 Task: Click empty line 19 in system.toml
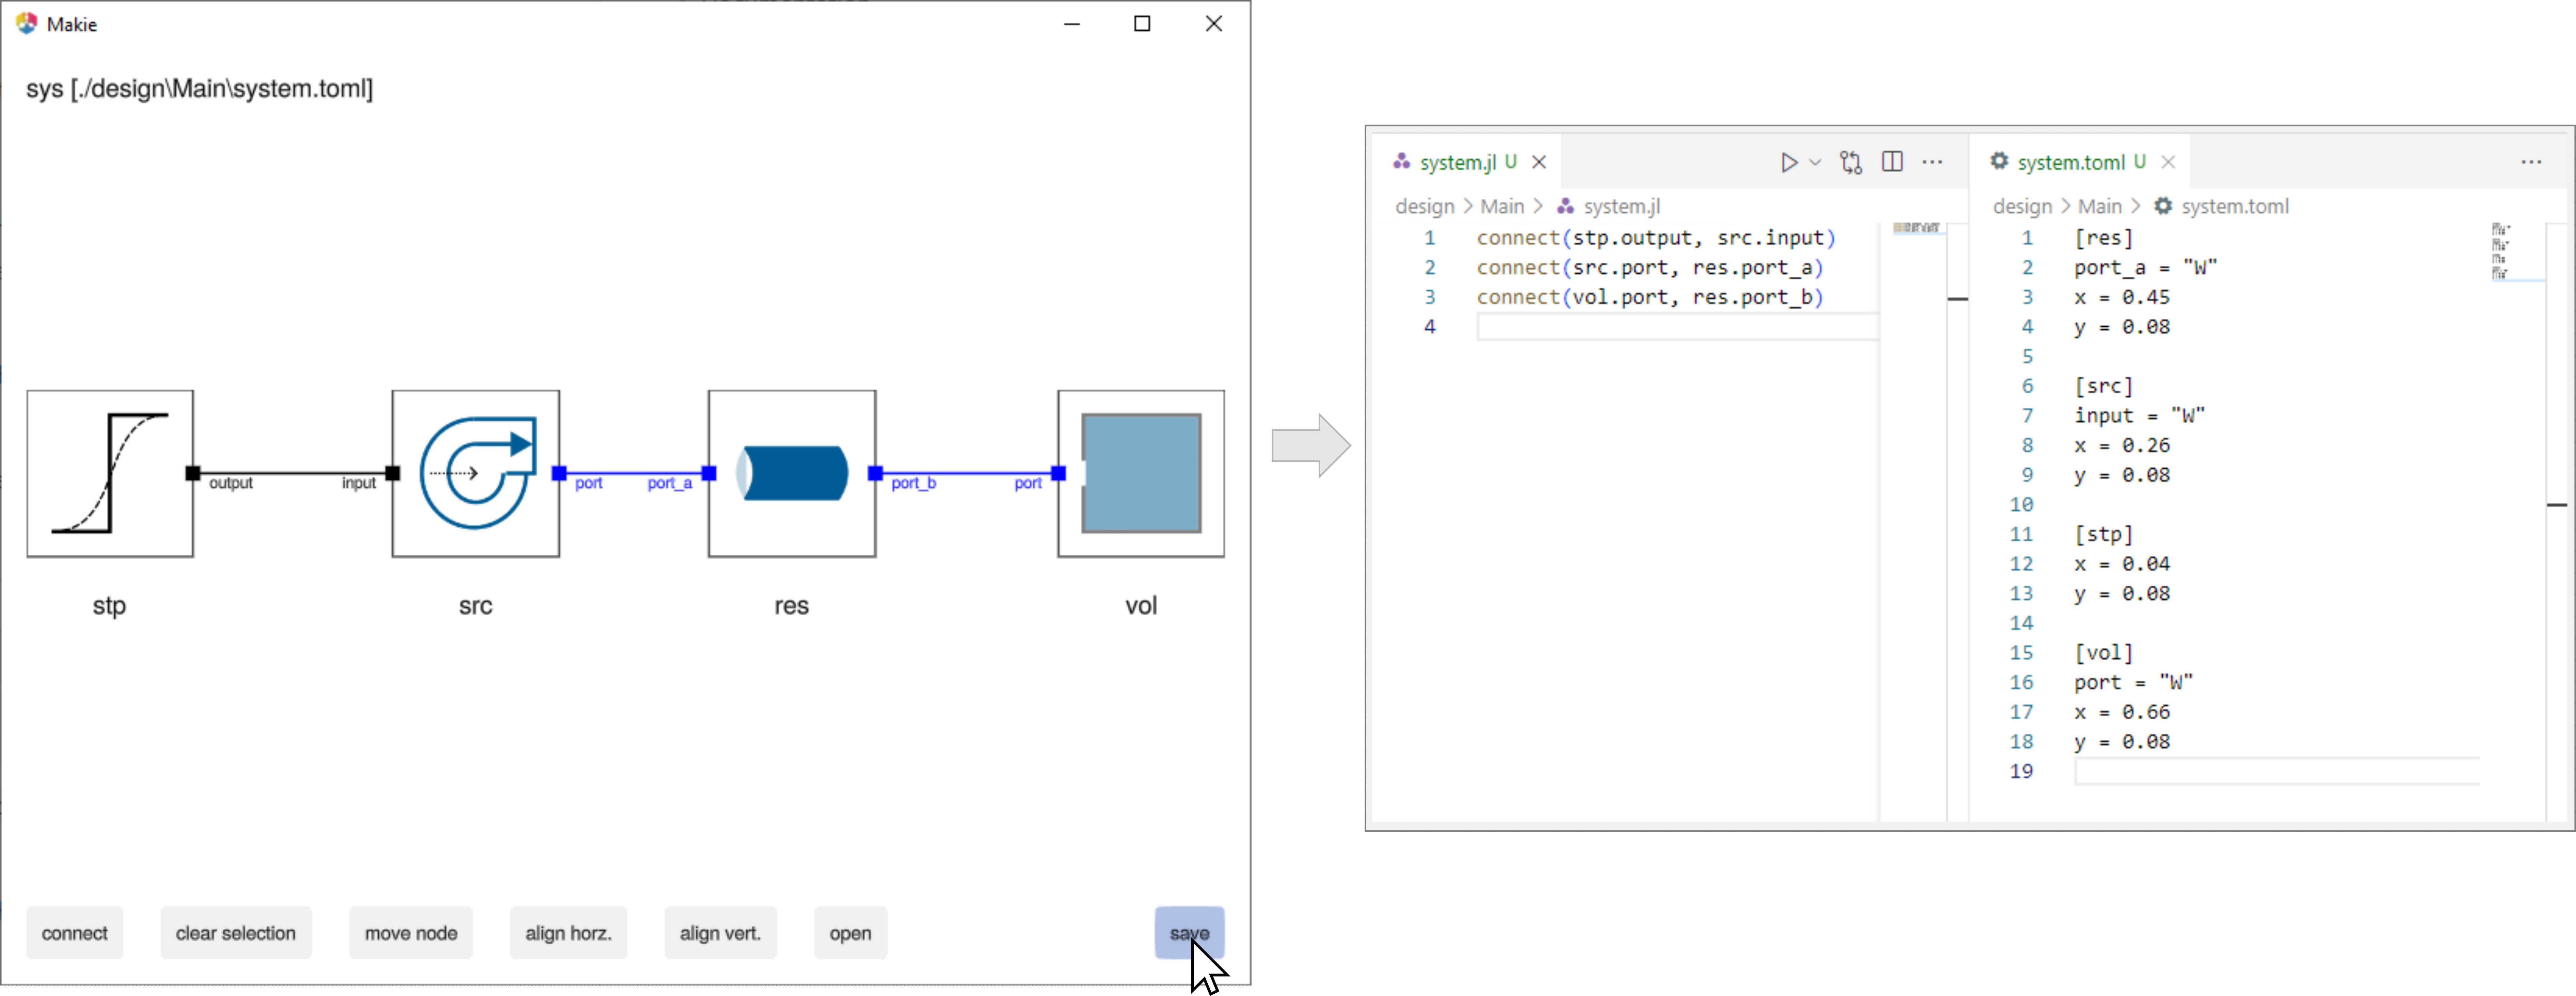point(2277,771)
